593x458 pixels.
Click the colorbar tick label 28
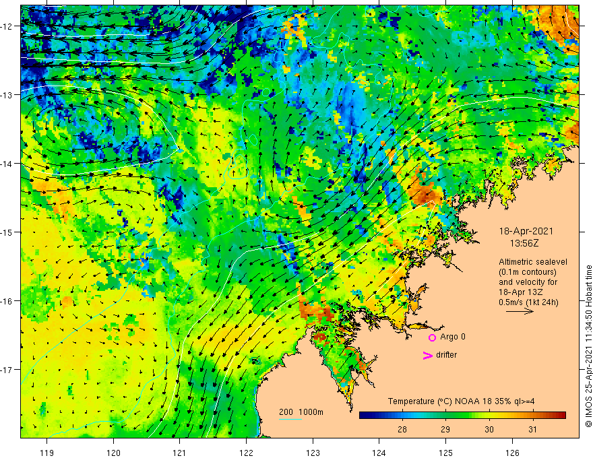tap(402, 429)
